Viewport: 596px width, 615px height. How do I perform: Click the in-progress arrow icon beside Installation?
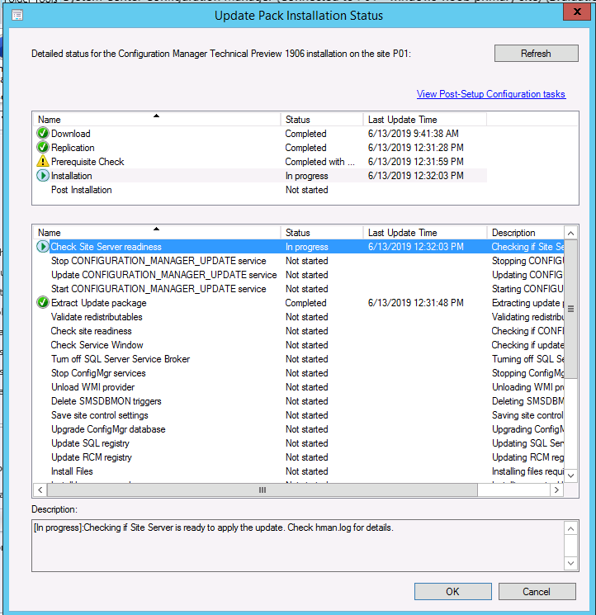pyautogui.click(x=43, y=175)
